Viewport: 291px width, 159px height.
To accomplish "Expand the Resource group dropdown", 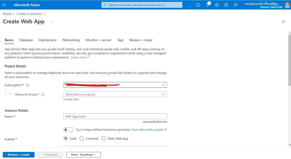I will click(115, 94).
